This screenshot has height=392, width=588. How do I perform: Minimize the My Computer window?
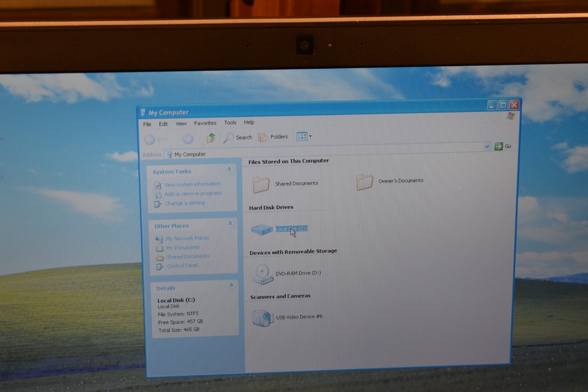(x=492, y=106)
